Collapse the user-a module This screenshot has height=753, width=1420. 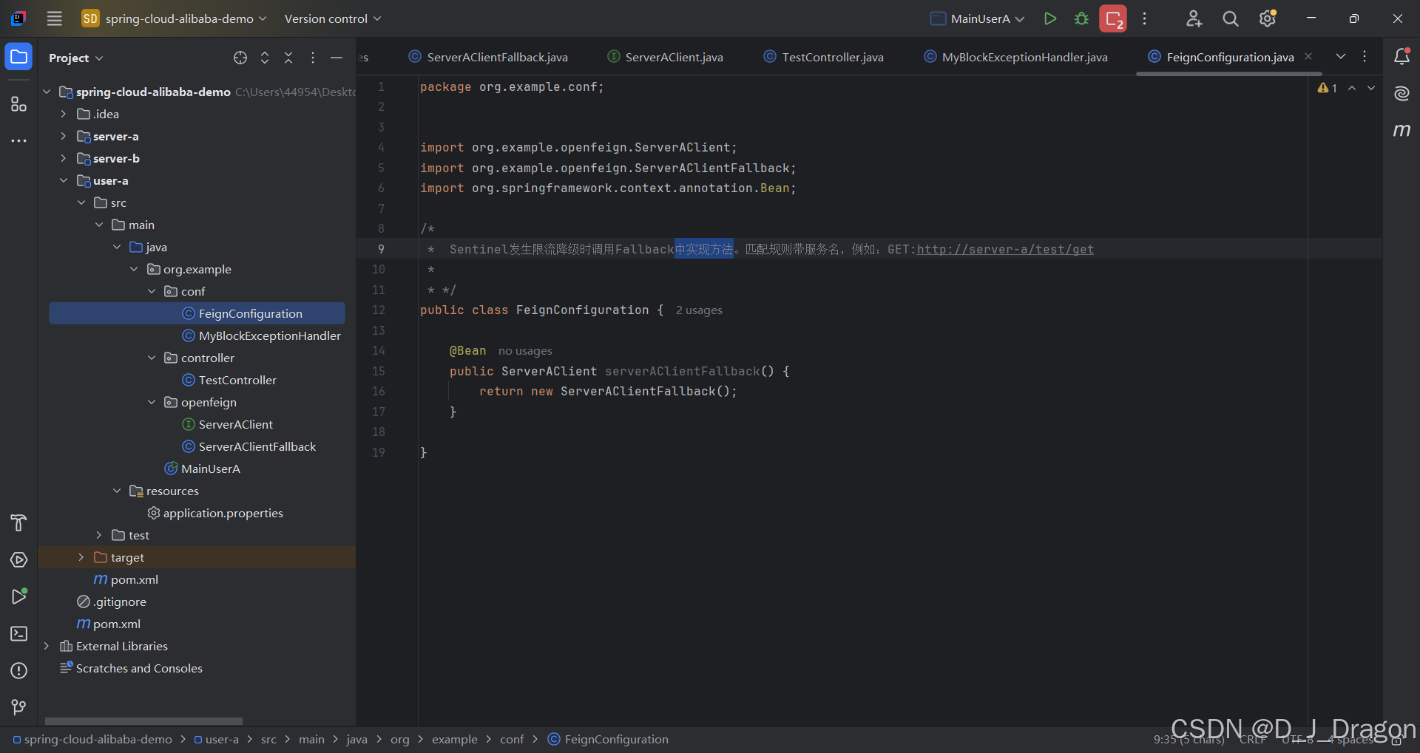point(64,180)
